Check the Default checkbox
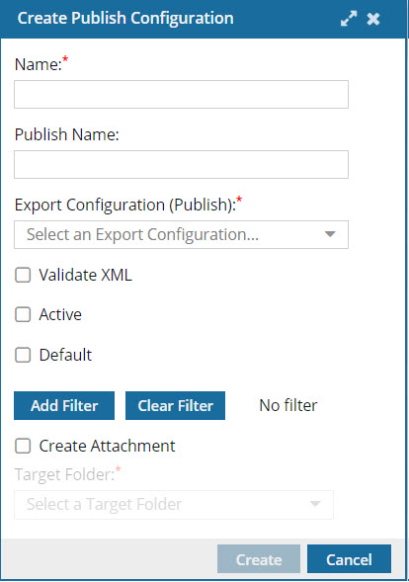 click(23, 355)
